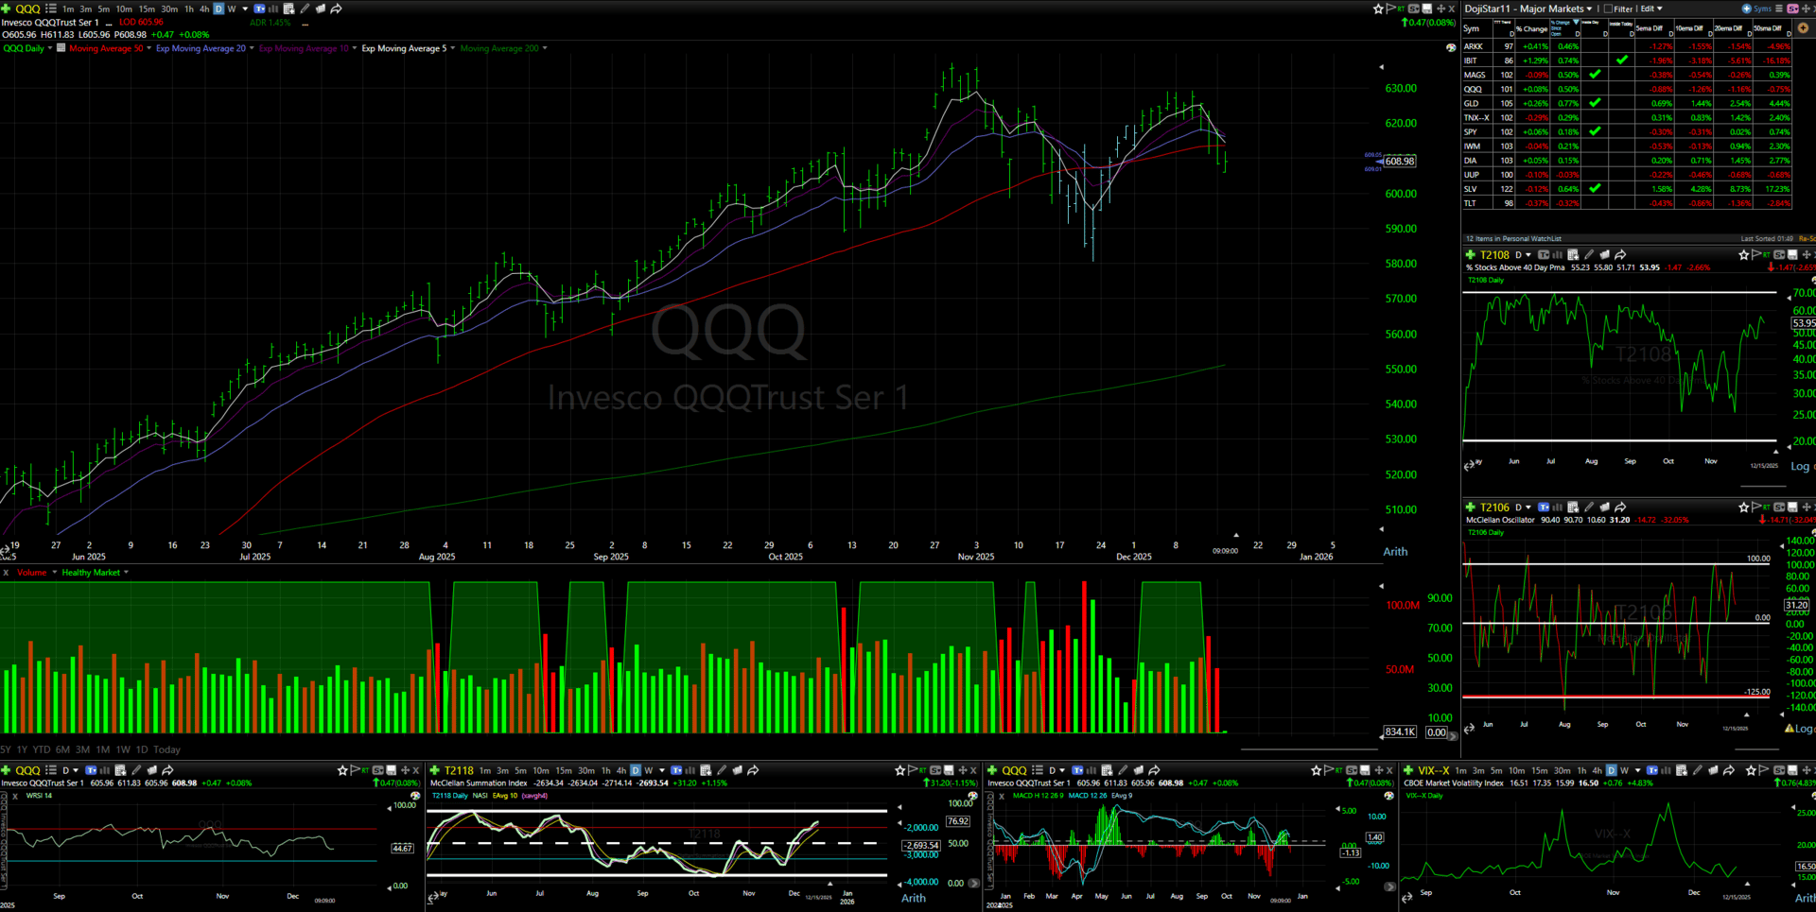
Task: Switch main chart to weekly W timeframe
Action: pos(232,9)
